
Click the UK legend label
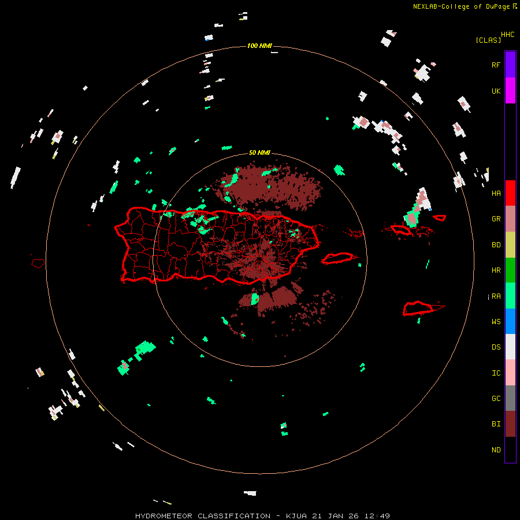pyautogui.click(x=496, y=91)
